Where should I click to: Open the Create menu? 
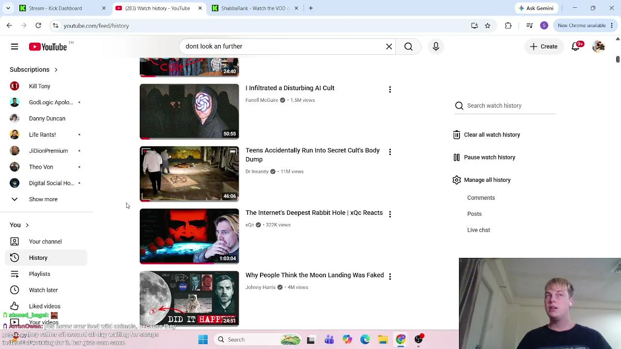(x=543, y=47)
